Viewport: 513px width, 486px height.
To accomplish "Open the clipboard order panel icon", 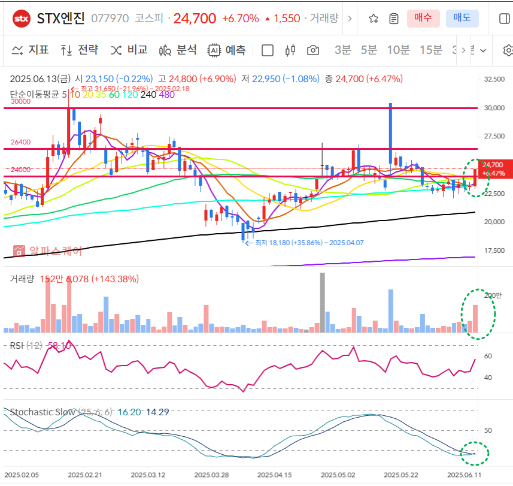I will coord(393,17).
